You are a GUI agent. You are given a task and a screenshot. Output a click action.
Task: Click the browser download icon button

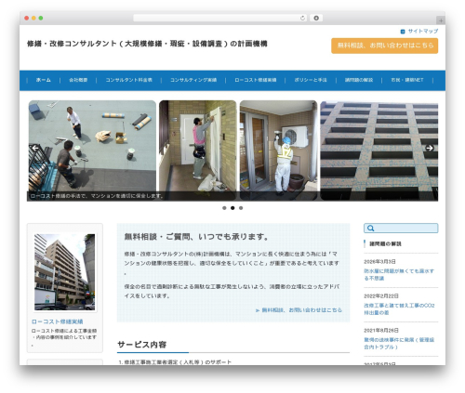tap(316, 19)
